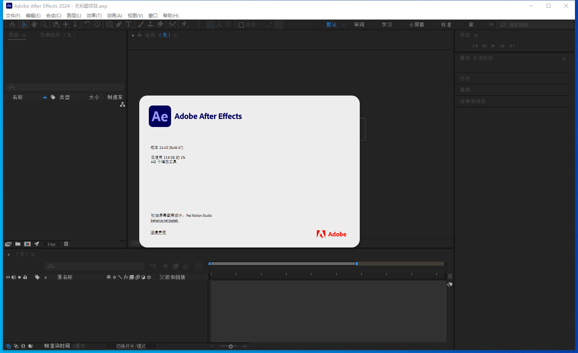The height and width of the screenshot is (353, 578).
Task: Toggle the shy layers switch in timeline header
Action: tap(166, 266)
